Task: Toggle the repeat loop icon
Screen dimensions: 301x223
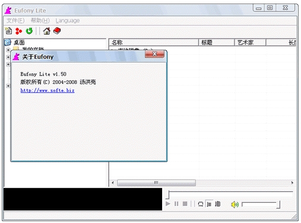Action: (201, 204)
